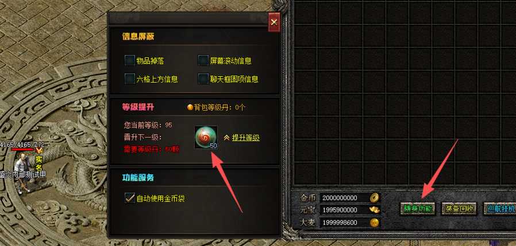The image size is (516, 246).
Task: Click the coin icon beside 大麦
Action: (x=374, y=222)
